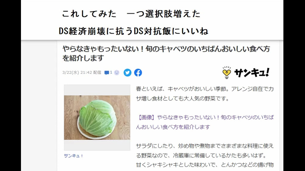Click the overlay text これしてみた 一つ選択肢増えた

pyautogui.click(x=131, y=14)
